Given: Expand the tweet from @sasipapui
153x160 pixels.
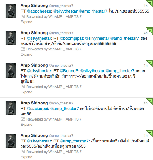Looking at the screenshot, I should tap(26, 125).
